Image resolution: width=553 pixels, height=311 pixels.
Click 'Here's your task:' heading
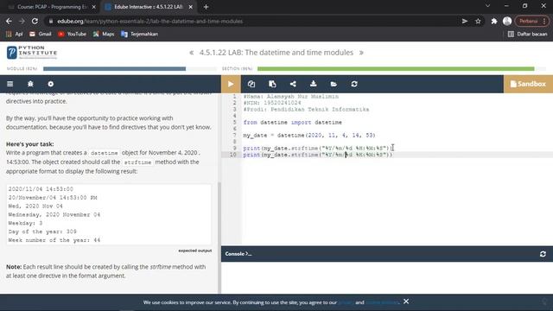(30, 144)
